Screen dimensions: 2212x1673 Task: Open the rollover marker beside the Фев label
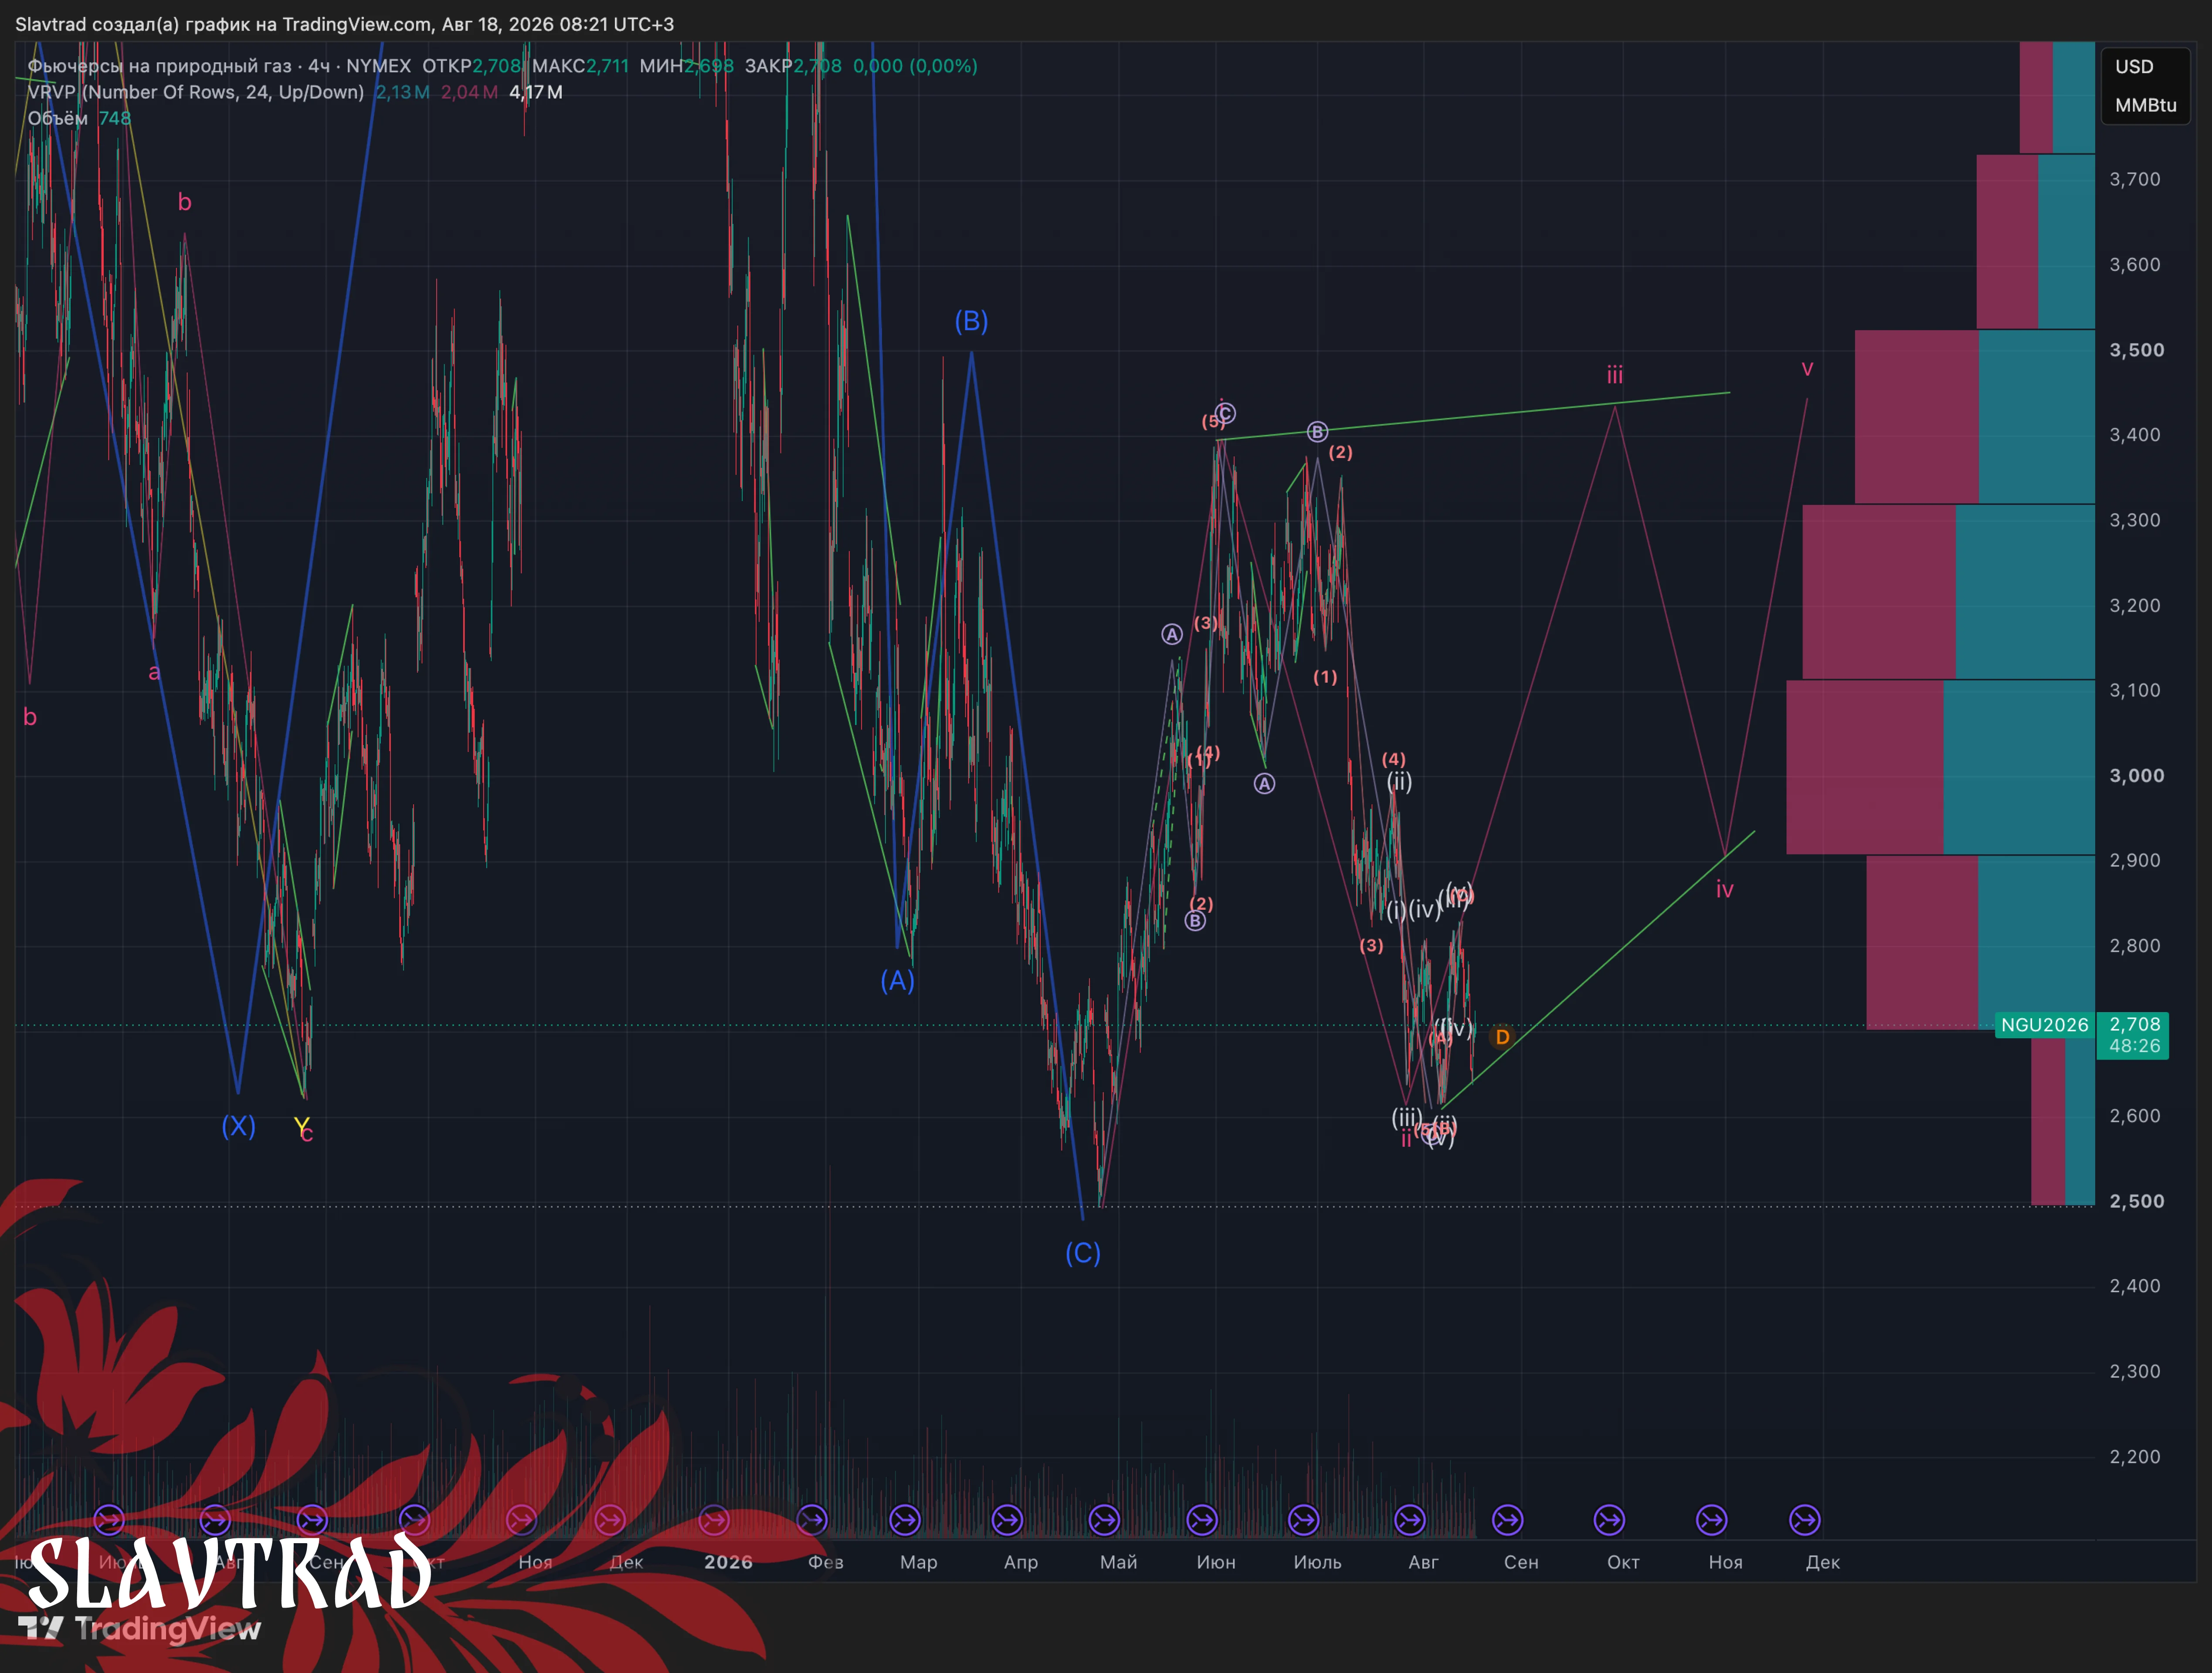812,1520
